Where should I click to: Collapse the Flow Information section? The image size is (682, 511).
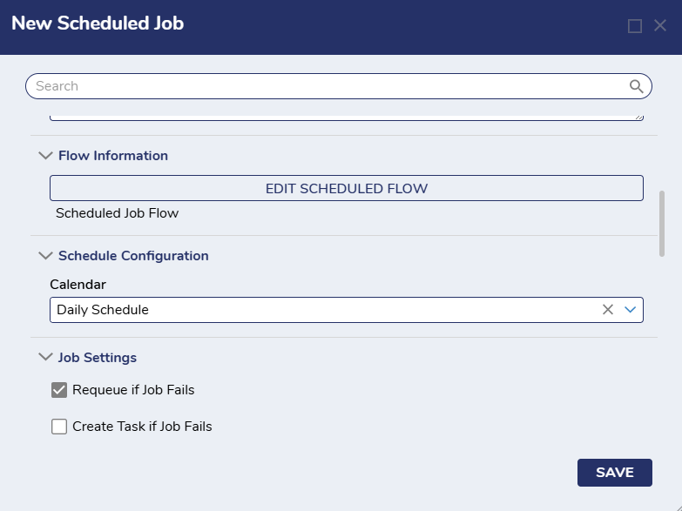tap(45, 156)
